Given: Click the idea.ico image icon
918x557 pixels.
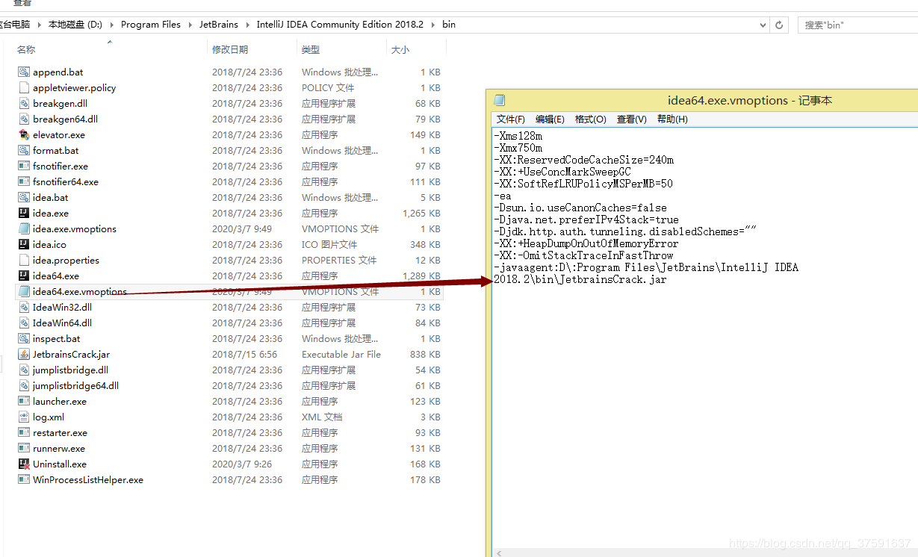Looking at the screenshot, I should (24, 245).
